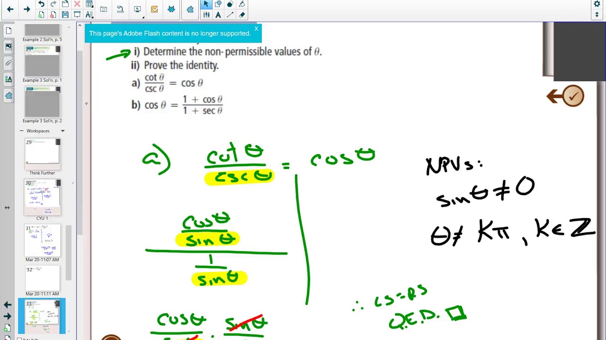Move the sidebar with the double-arrow handle
The height and width of the screenshot is (340, 606).
coord(7,207)
